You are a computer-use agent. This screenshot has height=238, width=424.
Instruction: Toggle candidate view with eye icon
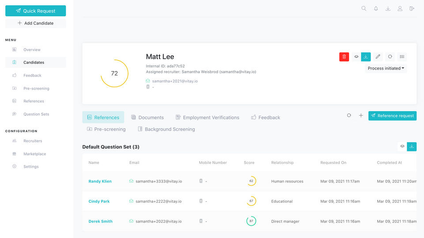(x=356, y=57)
